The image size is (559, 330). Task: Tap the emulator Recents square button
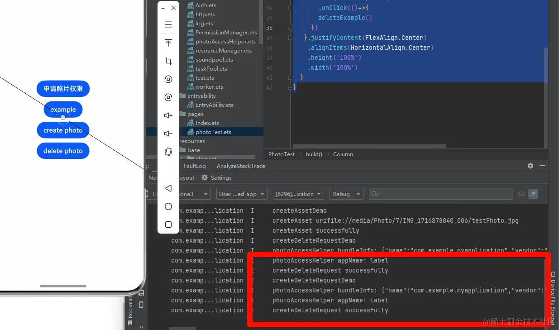(168, 225)
